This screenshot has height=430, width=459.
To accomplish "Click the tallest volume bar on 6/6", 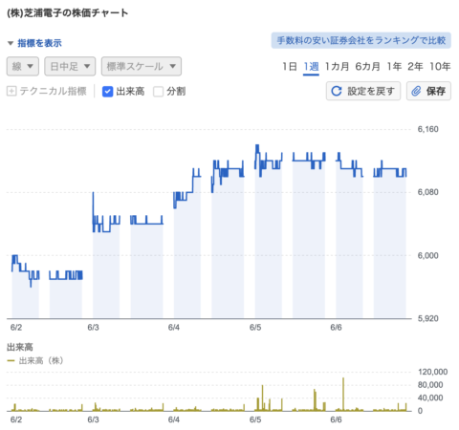I will click(x=343, y=394).
